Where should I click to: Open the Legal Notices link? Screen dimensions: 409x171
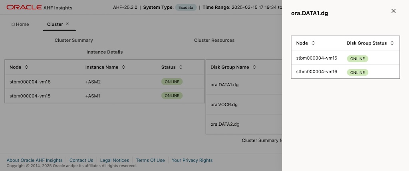pyautogui.click(x=114, y=160)
